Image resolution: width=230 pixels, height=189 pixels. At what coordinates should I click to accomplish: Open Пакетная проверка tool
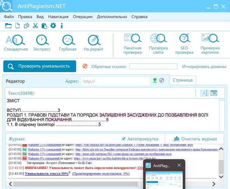132,44
